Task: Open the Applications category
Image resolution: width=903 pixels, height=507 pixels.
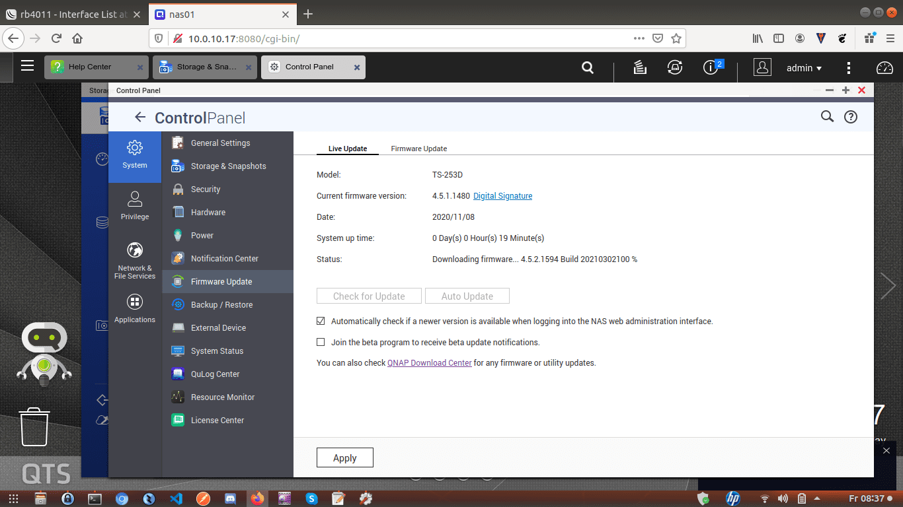Action: pos(135,308)
